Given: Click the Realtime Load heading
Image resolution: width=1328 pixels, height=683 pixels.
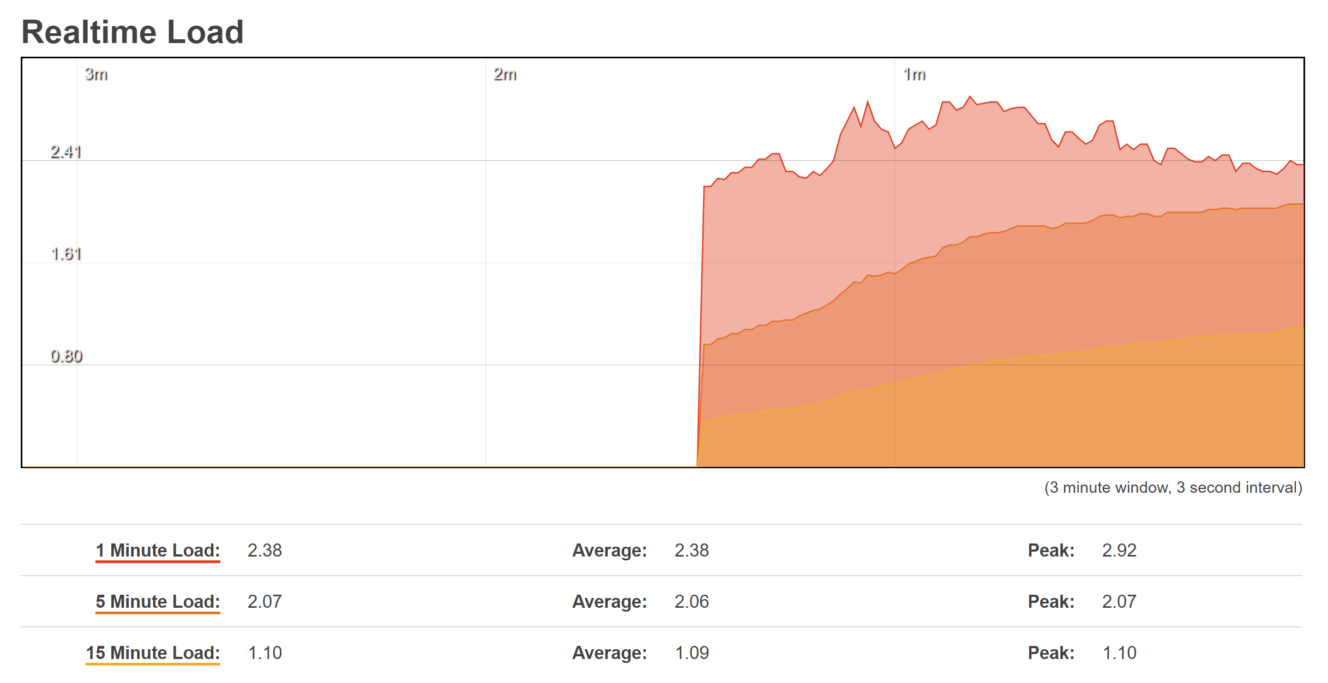Looking at the screenshot, I should click(x=132, y=32).
